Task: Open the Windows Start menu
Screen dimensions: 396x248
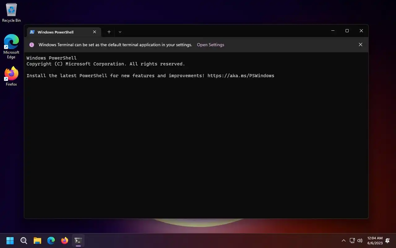Action: [10, 241]
